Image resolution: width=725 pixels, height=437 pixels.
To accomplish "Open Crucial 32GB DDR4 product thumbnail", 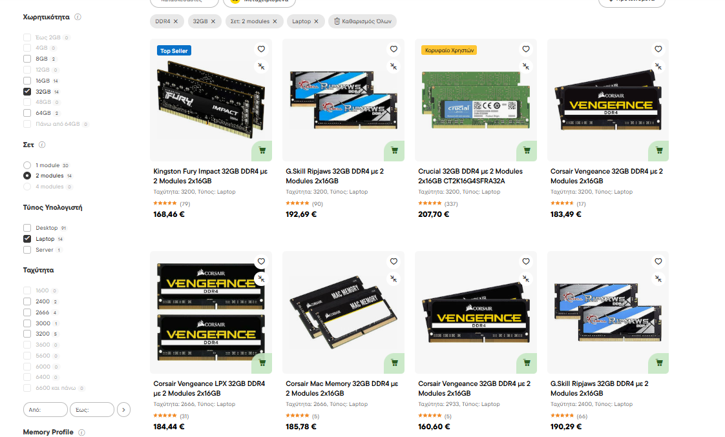I will coord(476,100).
